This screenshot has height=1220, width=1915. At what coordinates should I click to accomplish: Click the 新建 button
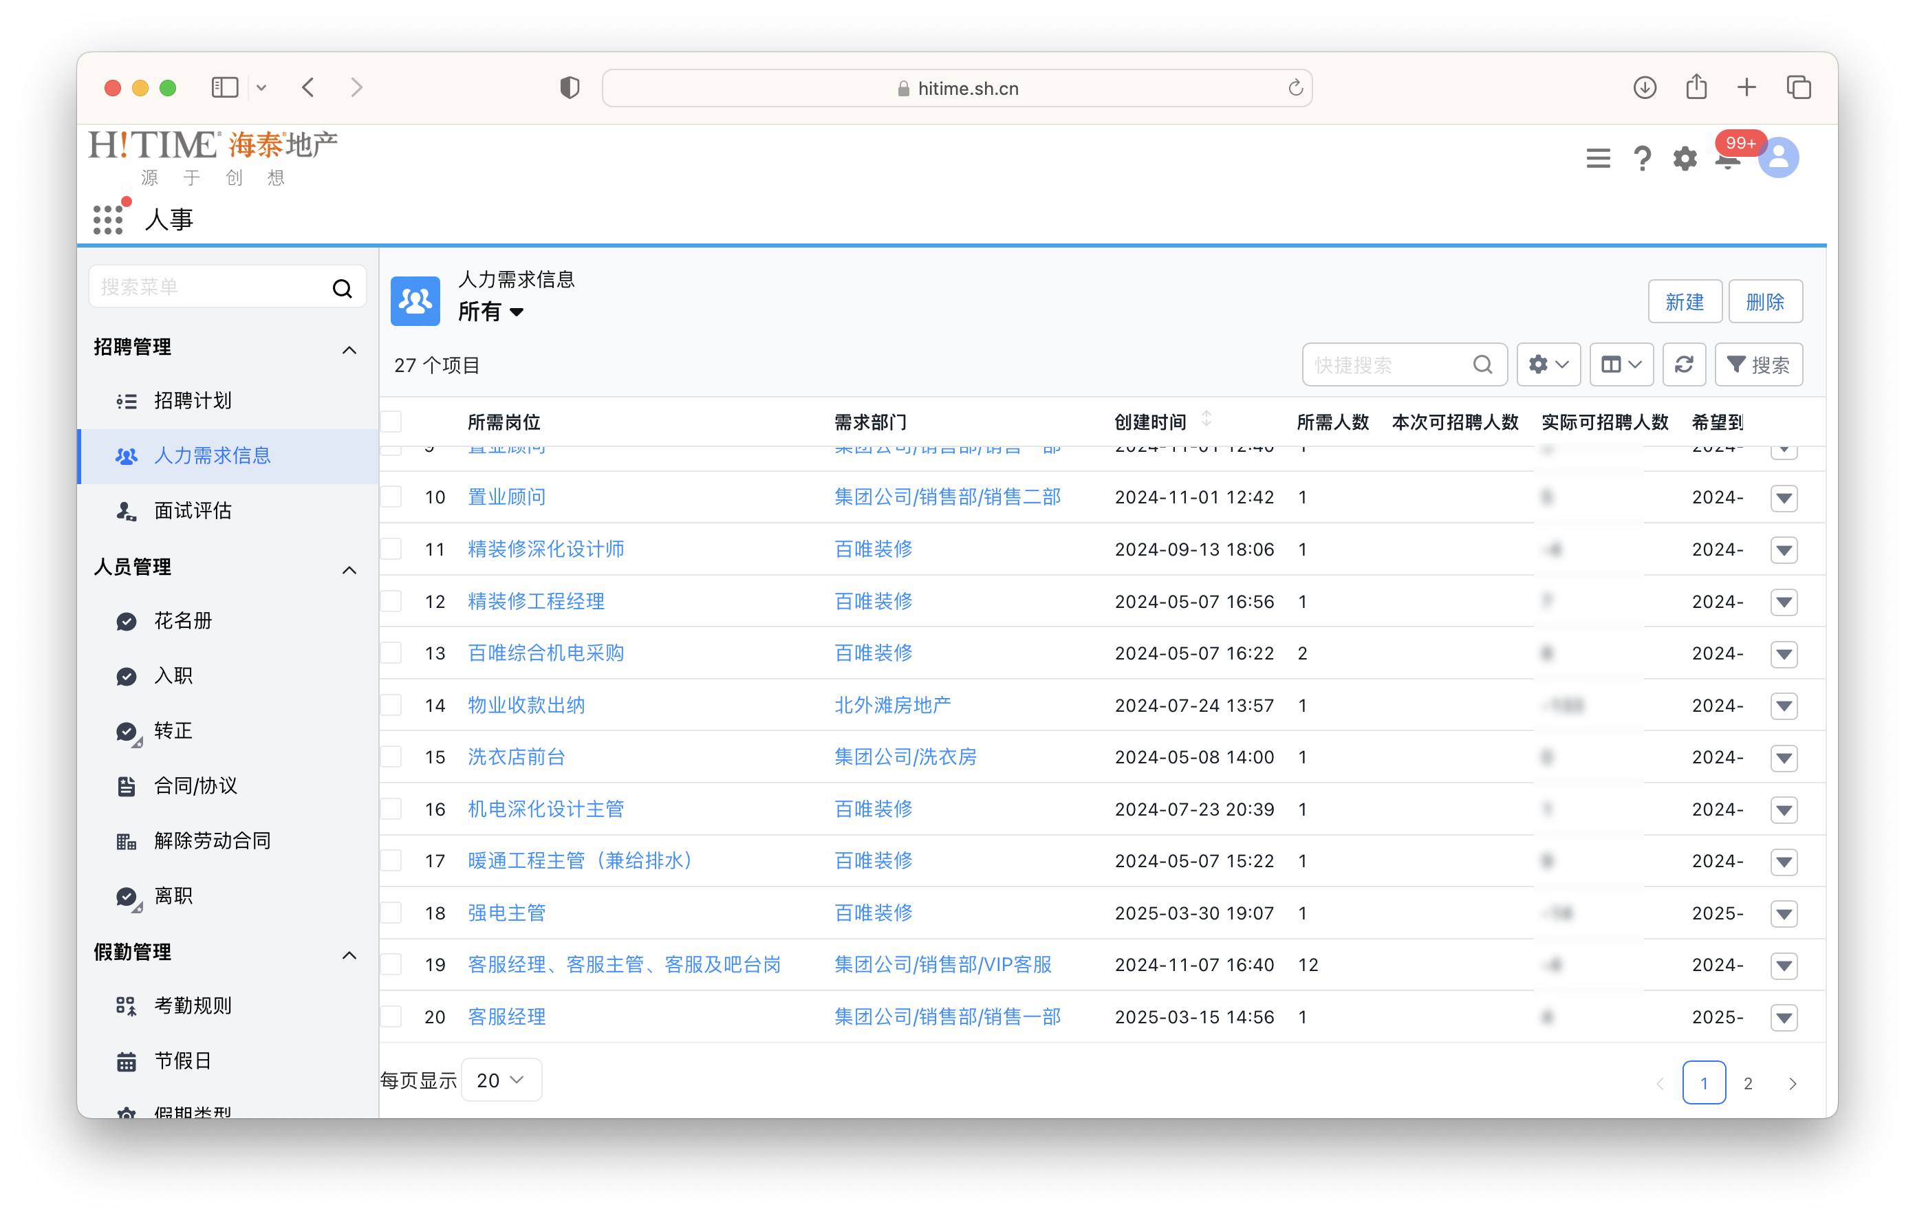(1685, 301)
